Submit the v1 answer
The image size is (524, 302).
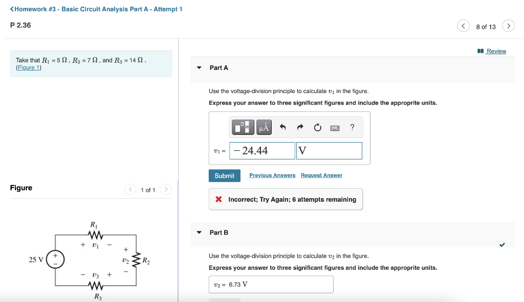pos(225,176)
